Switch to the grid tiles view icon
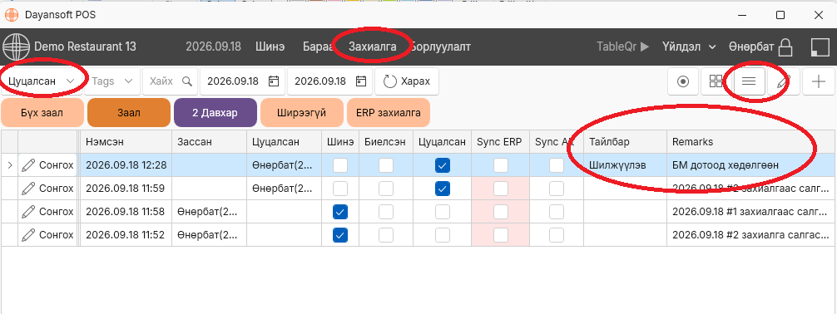Image resolution: width=837 pixels, height=314 pixels. [x=716, y=81]
